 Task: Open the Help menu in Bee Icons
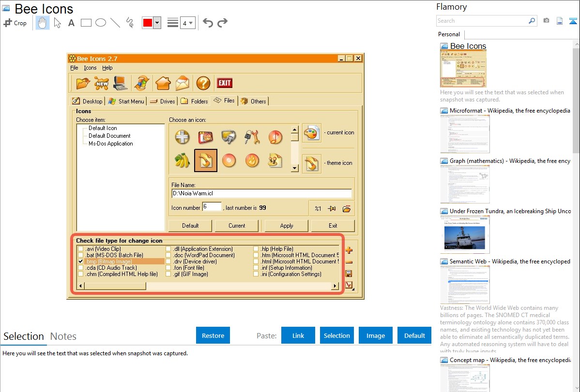[107, 68]
